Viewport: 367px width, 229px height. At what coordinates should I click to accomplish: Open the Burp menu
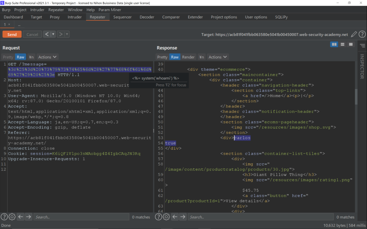(x=6, y=10)
